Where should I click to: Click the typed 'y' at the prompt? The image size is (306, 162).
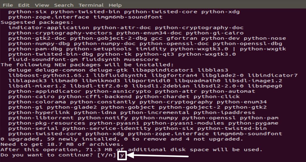coord(122,155)
